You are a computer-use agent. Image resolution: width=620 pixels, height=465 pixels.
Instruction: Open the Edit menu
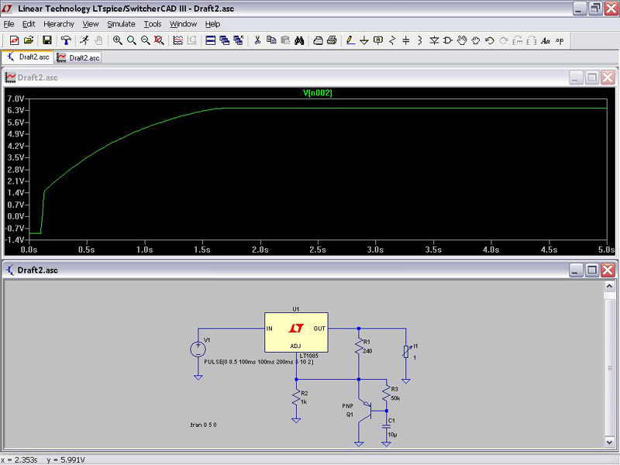[x=29, y=24]
